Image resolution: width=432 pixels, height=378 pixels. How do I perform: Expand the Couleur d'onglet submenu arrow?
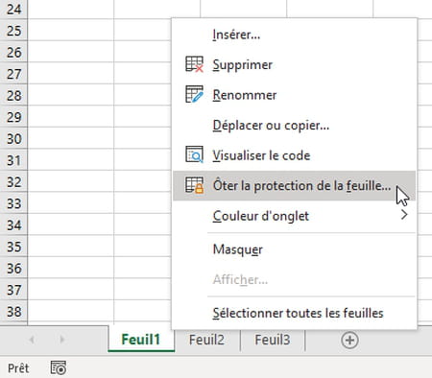point(404,215)
